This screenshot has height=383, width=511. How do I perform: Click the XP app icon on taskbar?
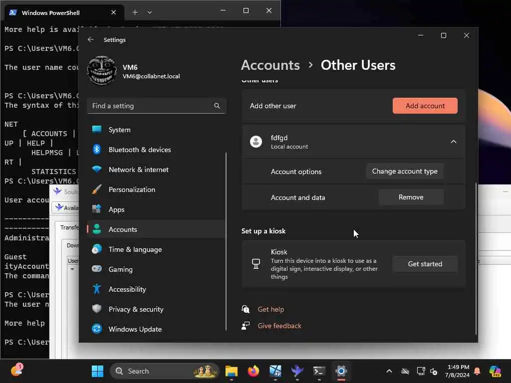(x=275, y=371)
